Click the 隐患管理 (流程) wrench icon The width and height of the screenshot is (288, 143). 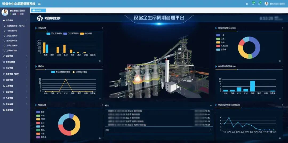click(x=4, y=74)
